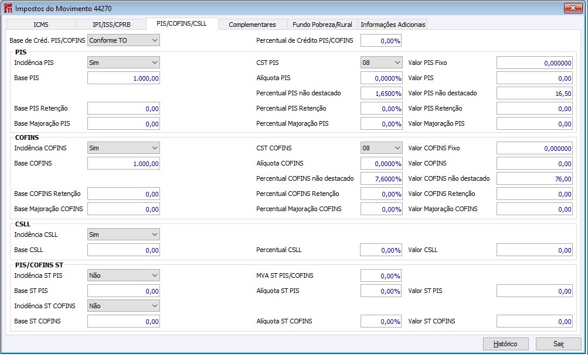Open the IPI/ISS/CPRB tab
Image resolution: width=588 pixels, height=355 pixels.
tap(111, 25)
